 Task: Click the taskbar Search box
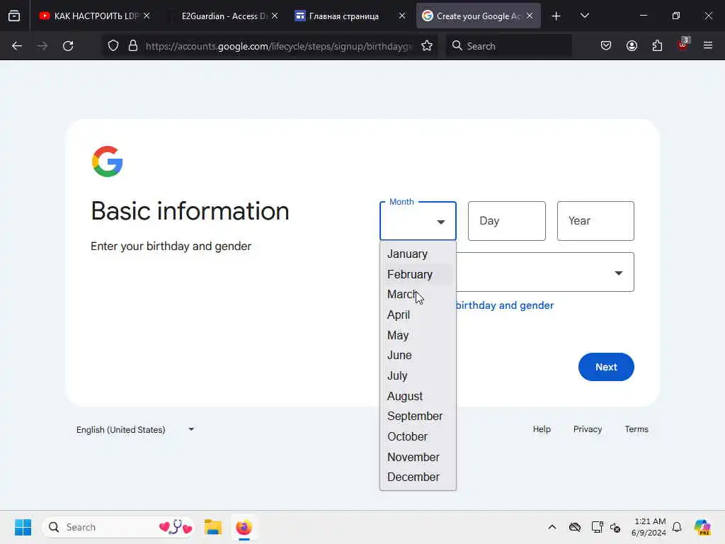click(x=118, y=527)
